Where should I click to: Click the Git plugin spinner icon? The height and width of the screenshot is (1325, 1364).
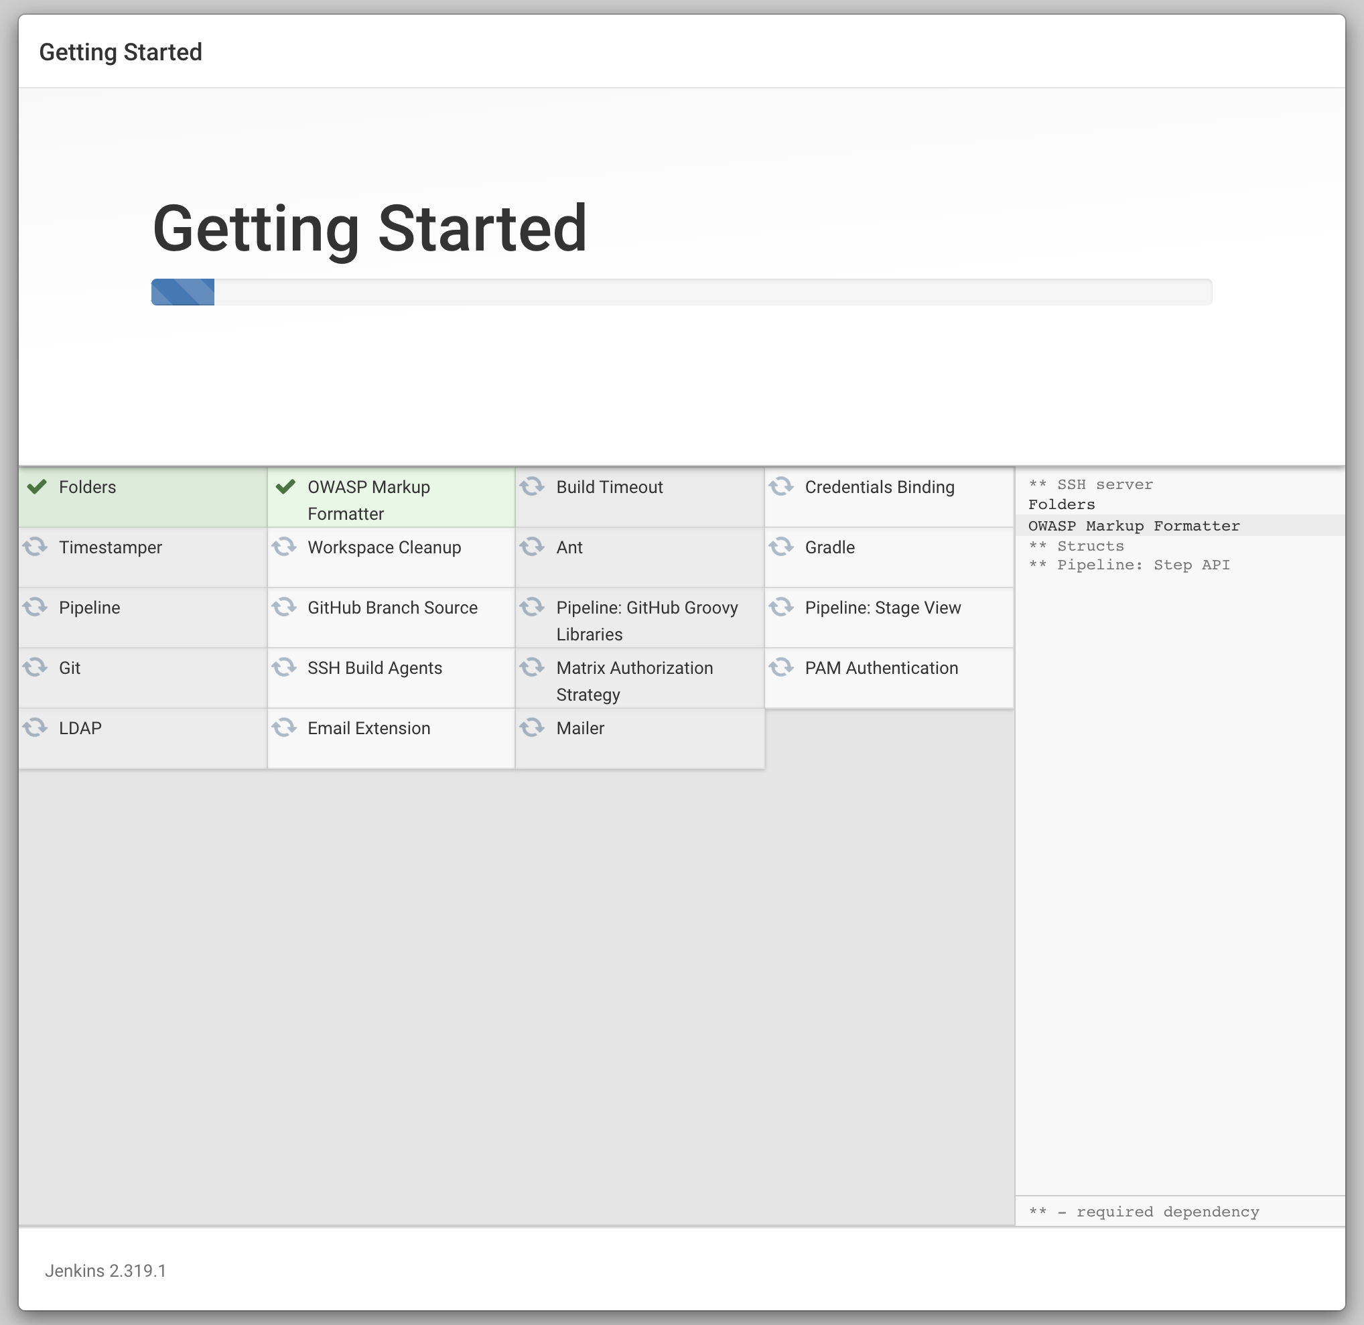tap(37, 668)
